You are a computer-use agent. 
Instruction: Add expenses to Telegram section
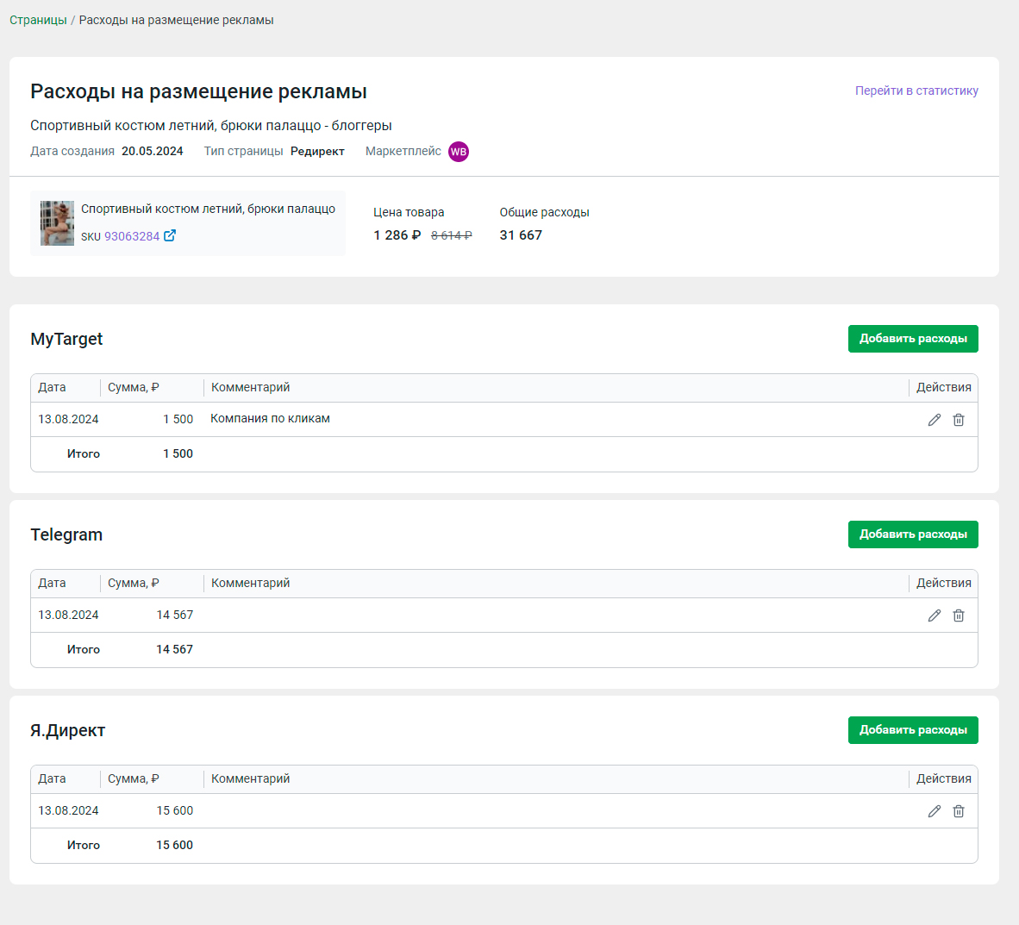point(913,534)
